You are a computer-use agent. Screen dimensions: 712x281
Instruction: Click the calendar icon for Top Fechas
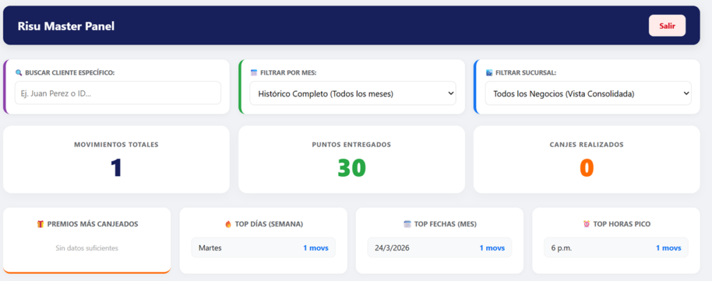coord(407,224)
